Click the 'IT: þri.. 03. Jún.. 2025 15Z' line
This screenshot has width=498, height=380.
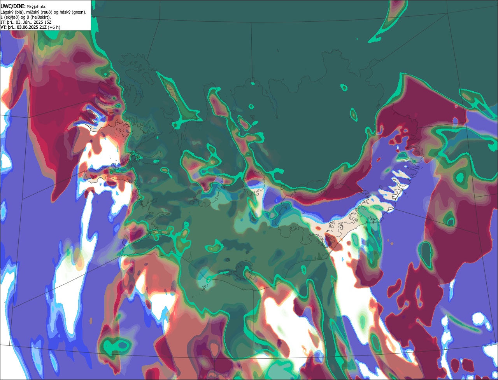(x=26, y=22)
